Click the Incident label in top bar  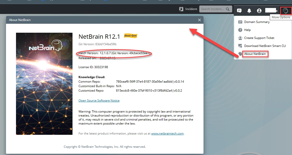pyautogui.click(x=191, y=9)
